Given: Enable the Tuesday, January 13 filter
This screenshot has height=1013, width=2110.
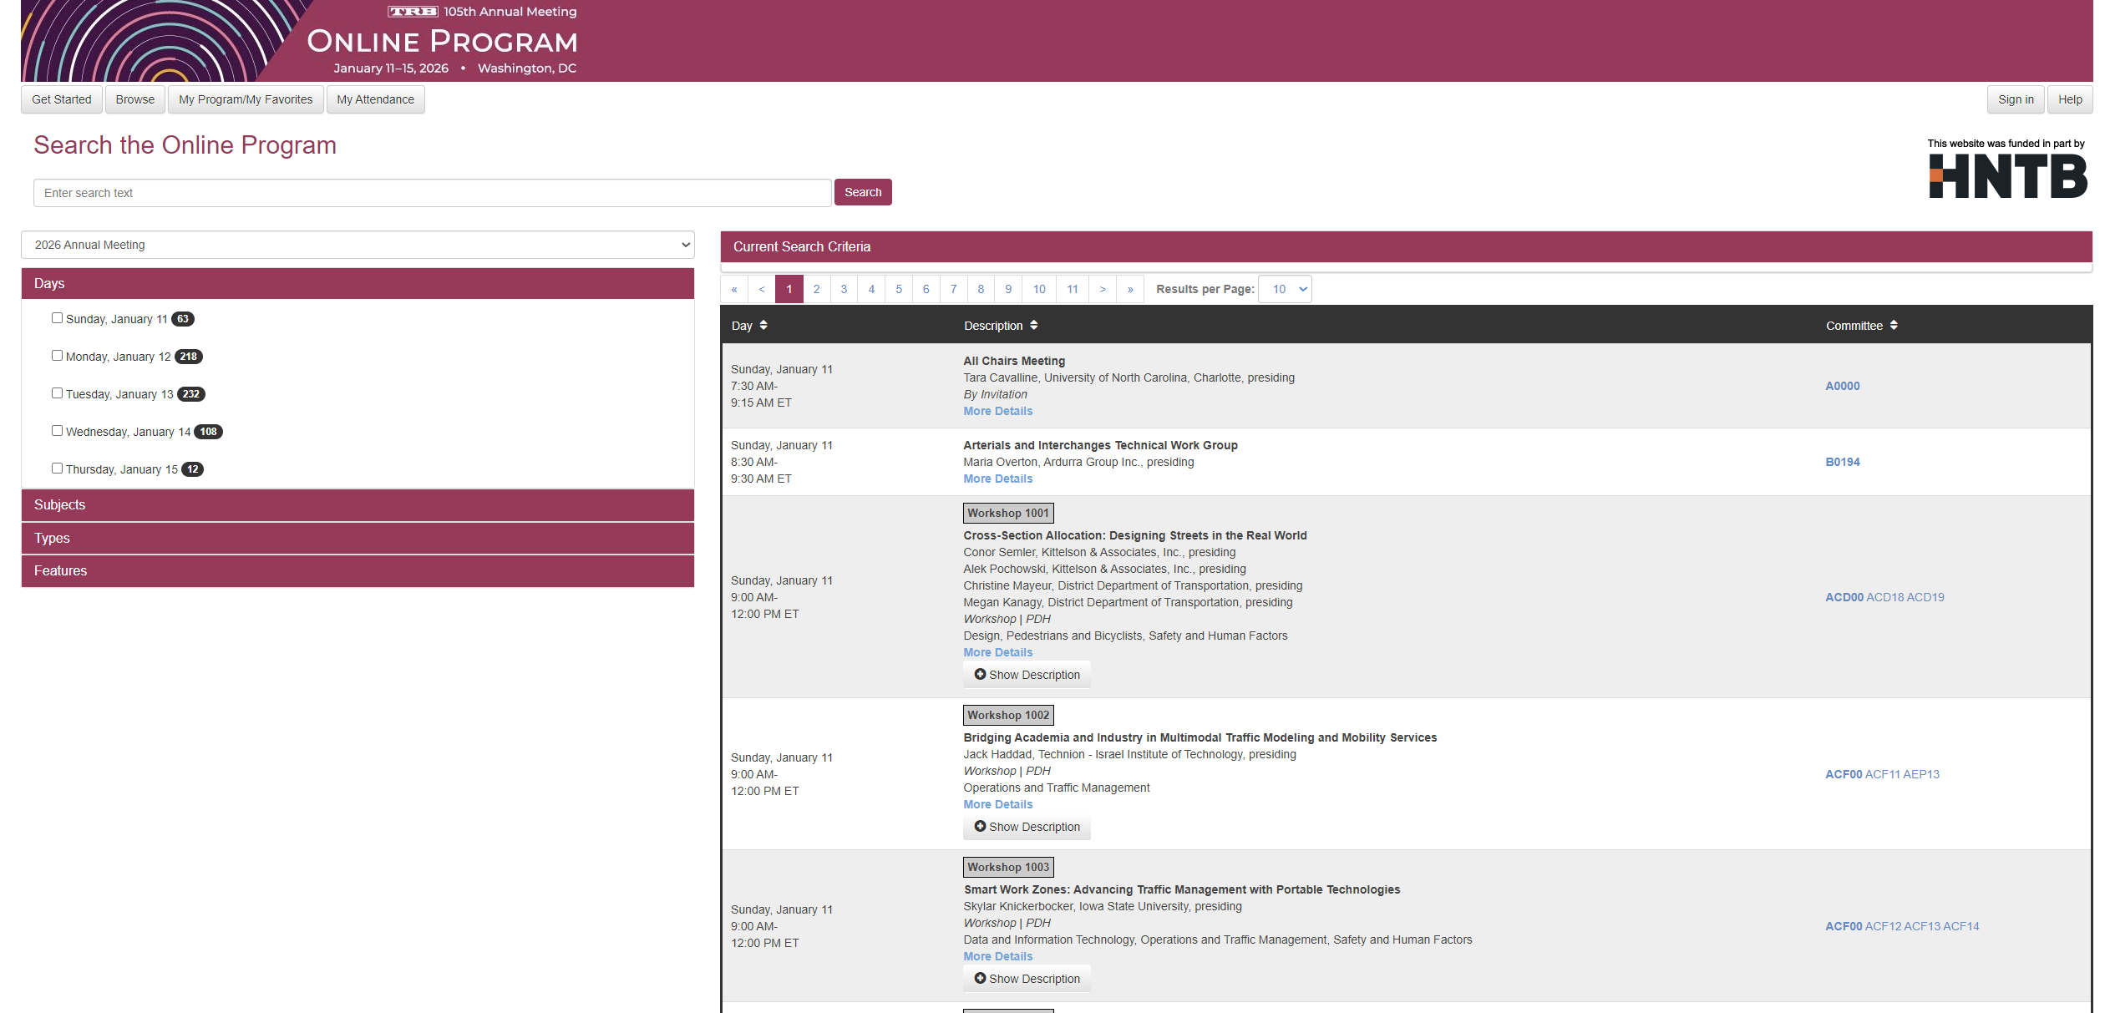Looking at the screenshot, I should [x=57, y=393].
